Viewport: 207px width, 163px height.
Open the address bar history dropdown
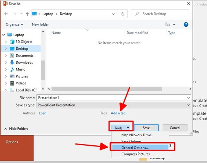(x=113, y=14)
